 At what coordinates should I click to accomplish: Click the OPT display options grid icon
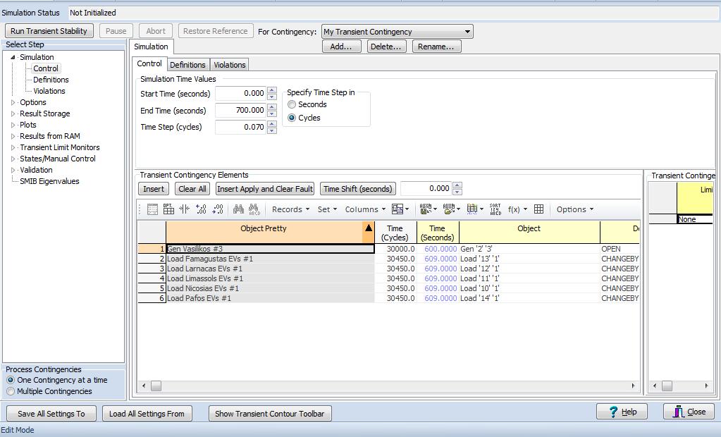[168, 209]
